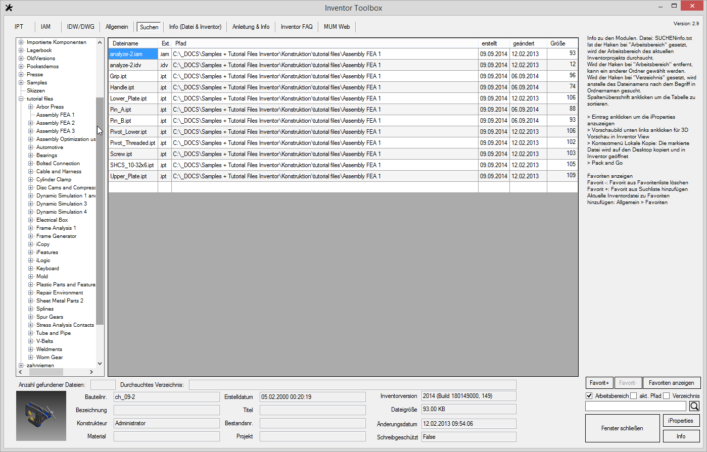Sort table by Größe column header
This screenshot has width=707, height=452.
click(x=562, y=43)
